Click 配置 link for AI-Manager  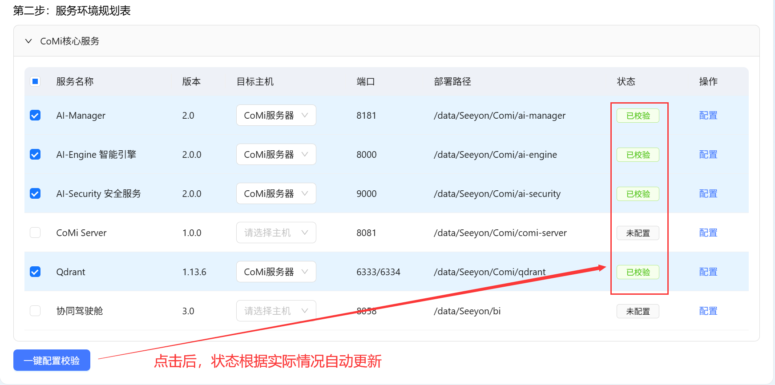pyautogui.click(x=708, y=115)
